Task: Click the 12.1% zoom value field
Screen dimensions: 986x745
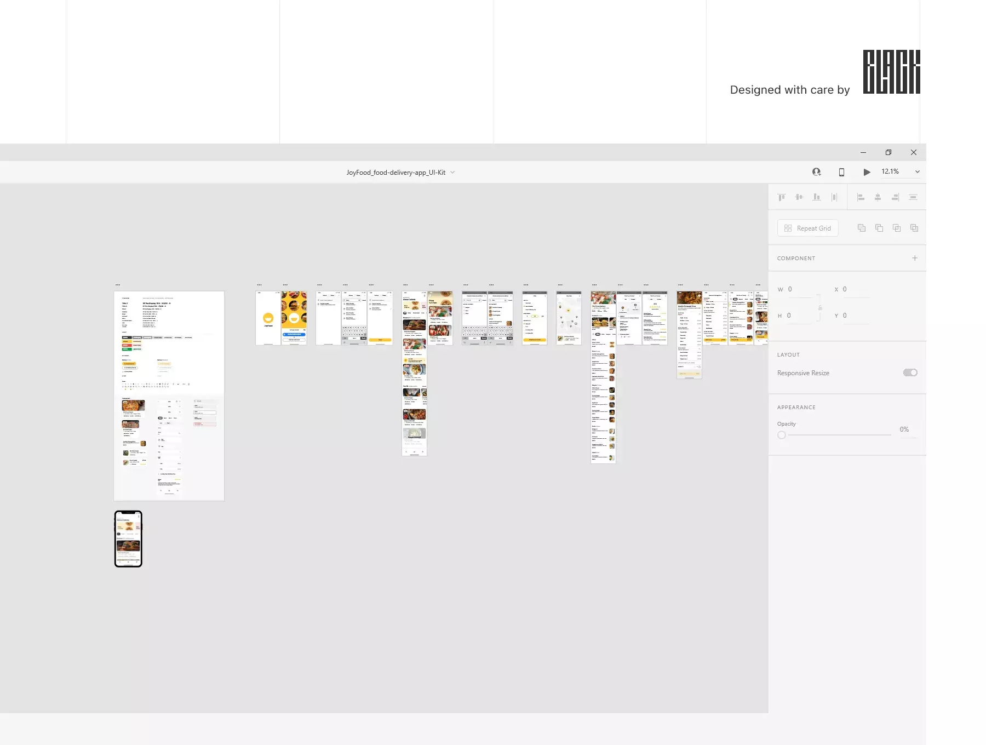Action: click(890, 171)
